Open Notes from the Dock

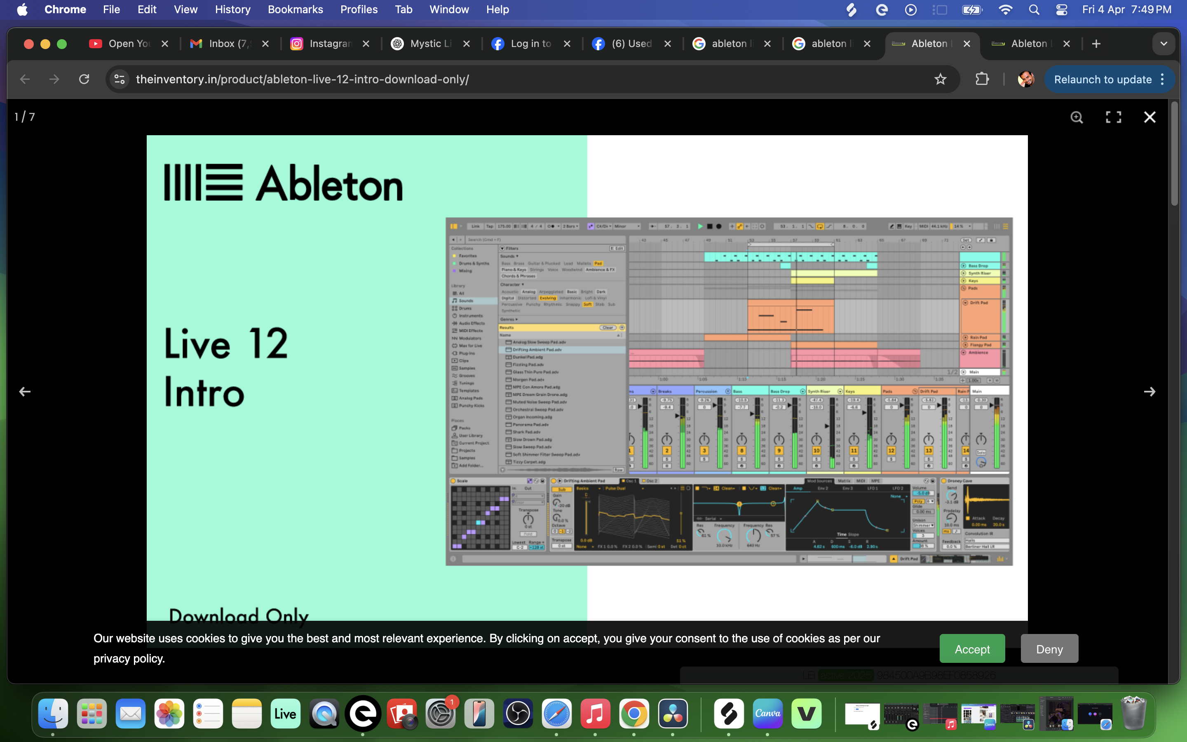247,714
